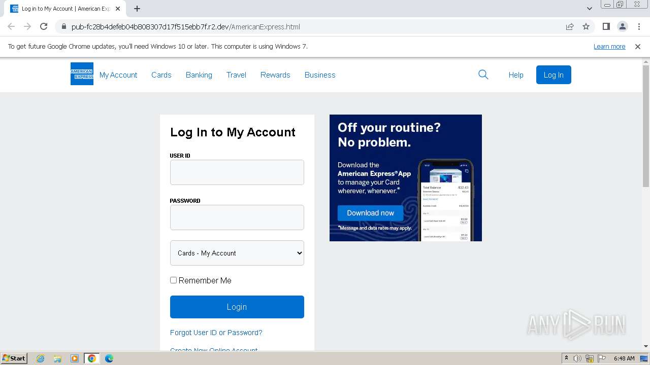This screenshot has width=650, height=365.
Task: Open the Cards menu
Action: tap(161, 75)
